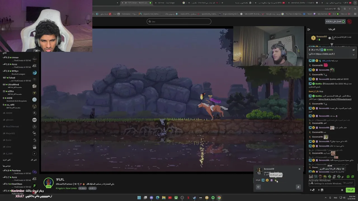Show hidden system tray icons chevron
The image size is (358, 201).
325,198
